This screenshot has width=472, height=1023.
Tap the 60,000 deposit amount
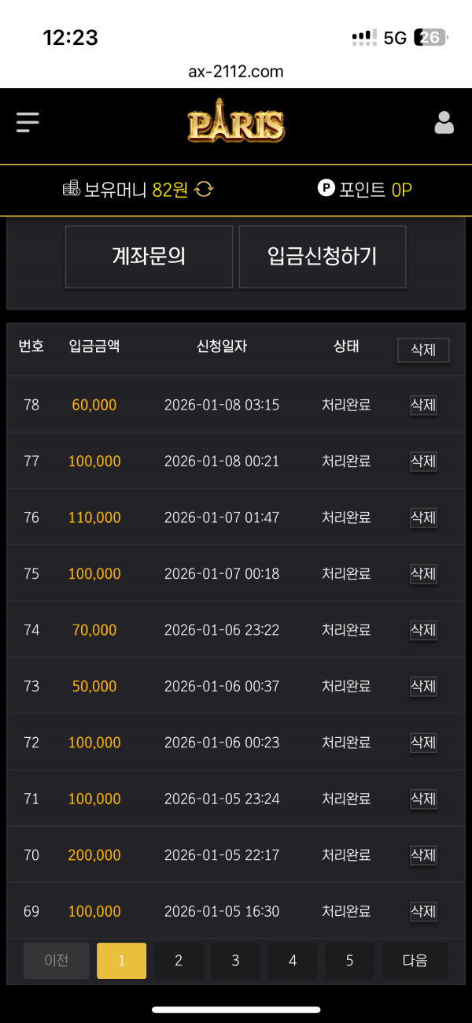click(x=94, y=405)
